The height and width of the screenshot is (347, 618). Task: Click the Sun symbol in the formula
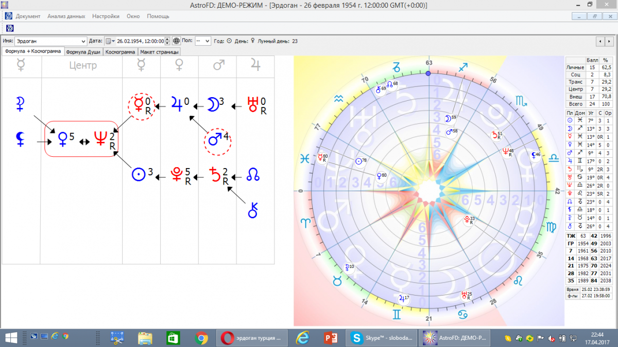[138, 175]
